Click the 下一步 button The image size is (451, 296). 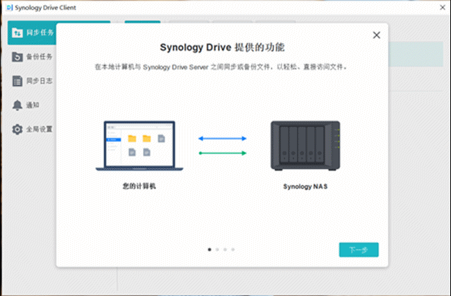click(x=359, y=250)
